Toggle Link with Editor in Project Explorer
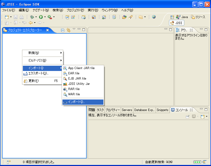 coord(68,30)
